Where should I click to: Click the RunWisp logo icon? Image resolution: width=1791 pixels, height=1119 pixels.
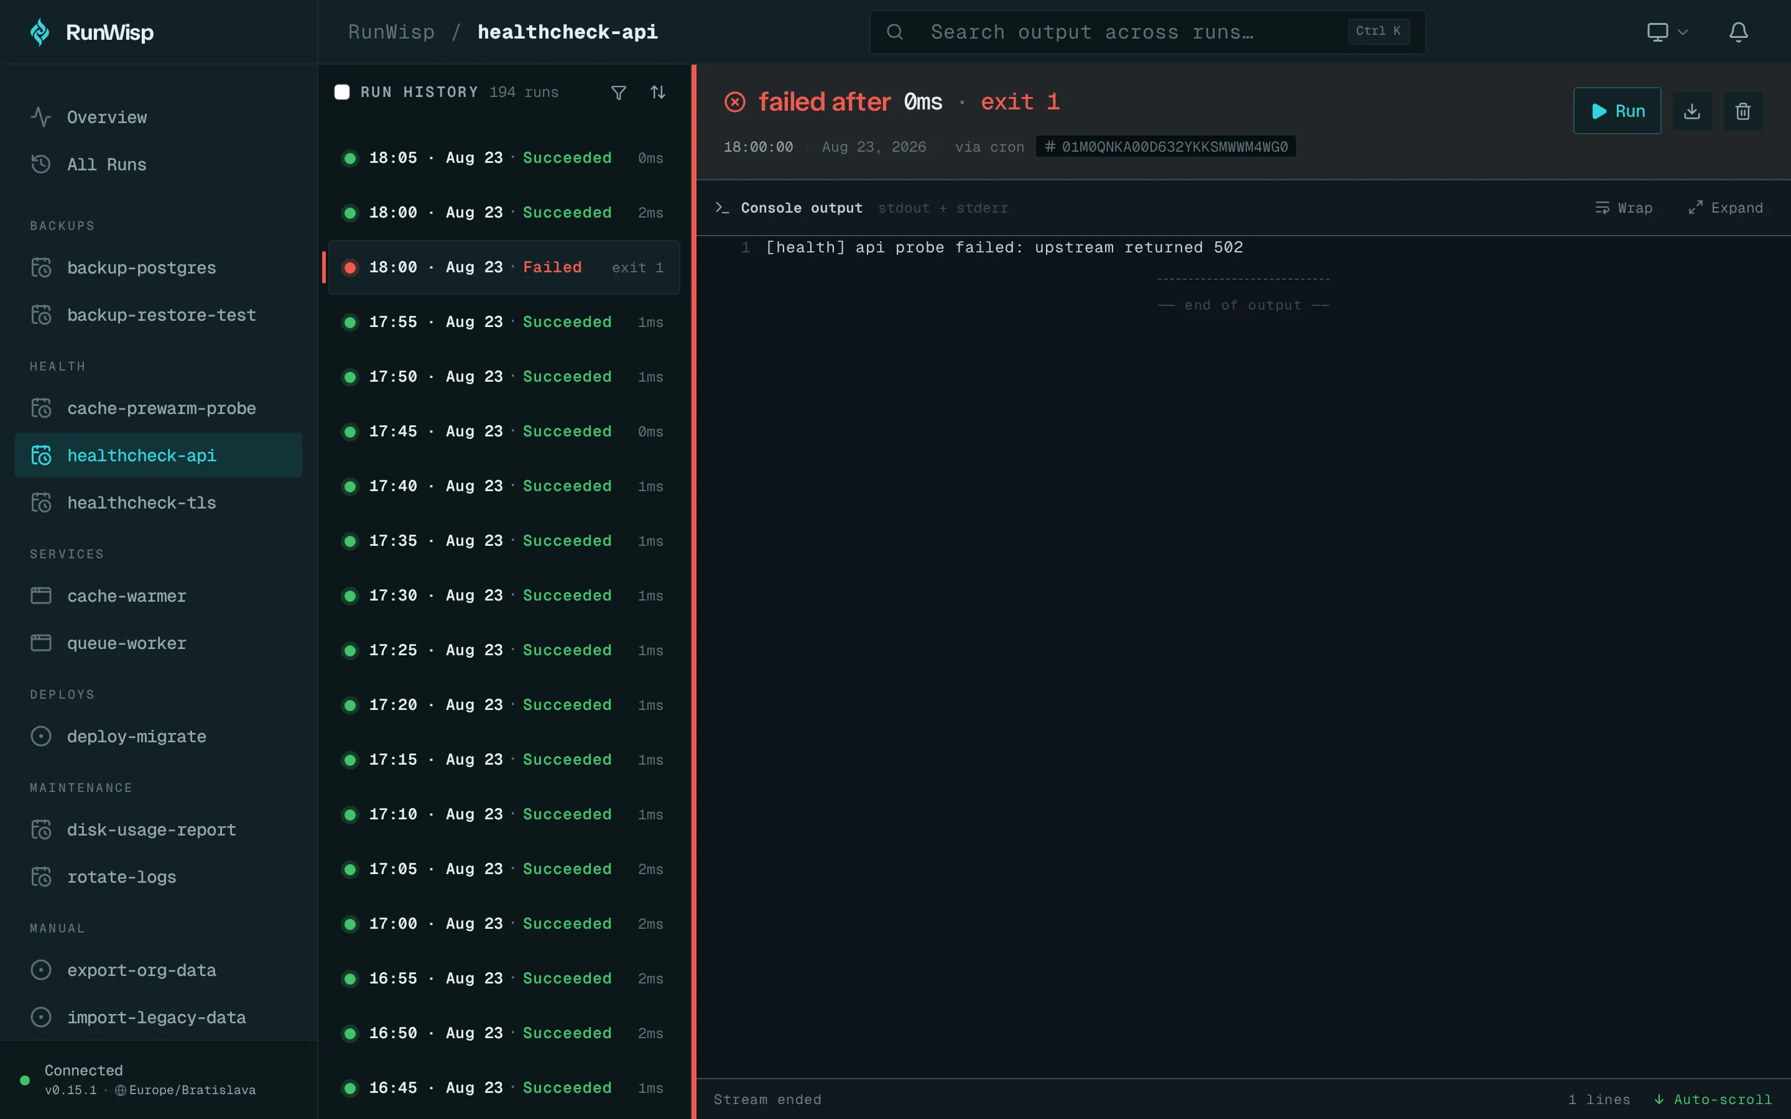pos(40,32)
